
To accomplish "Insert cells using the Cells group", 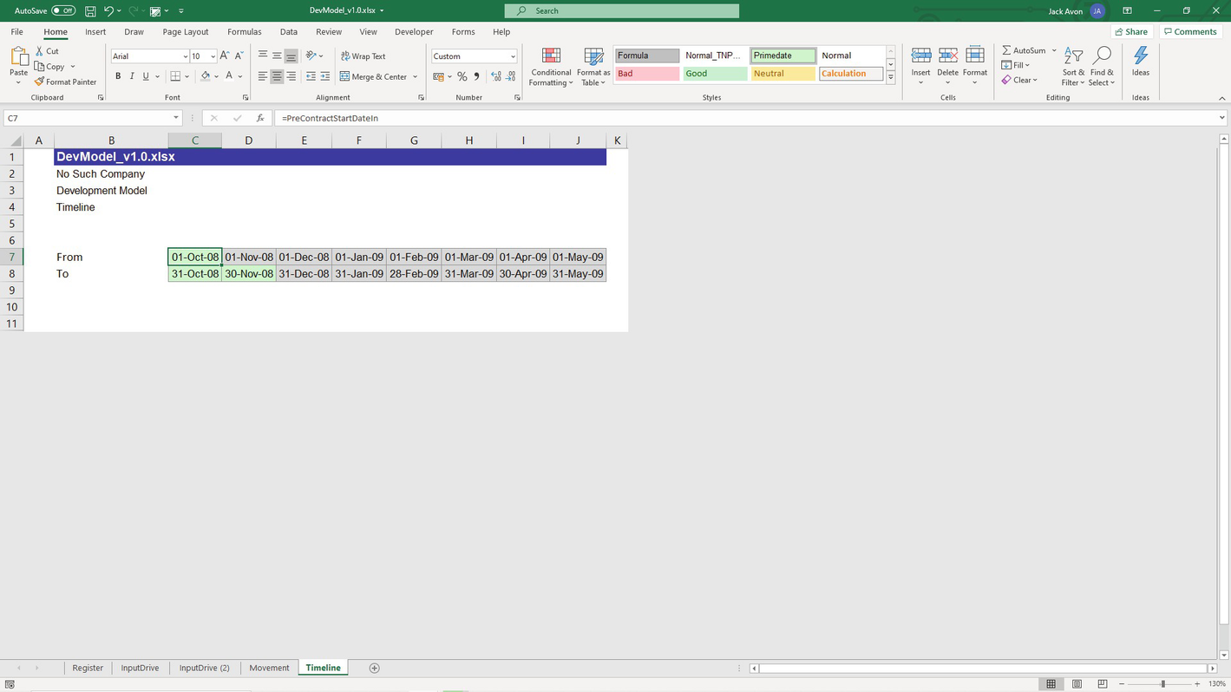I will [921, 66].
